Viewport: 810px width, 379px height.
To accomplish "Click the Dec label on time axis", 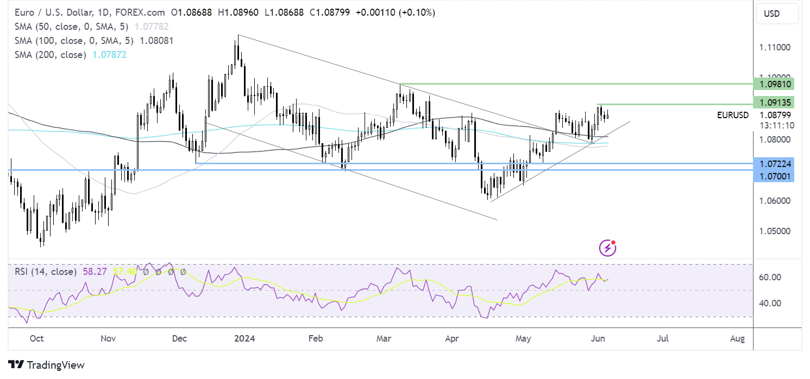I will tap(179, 339).
